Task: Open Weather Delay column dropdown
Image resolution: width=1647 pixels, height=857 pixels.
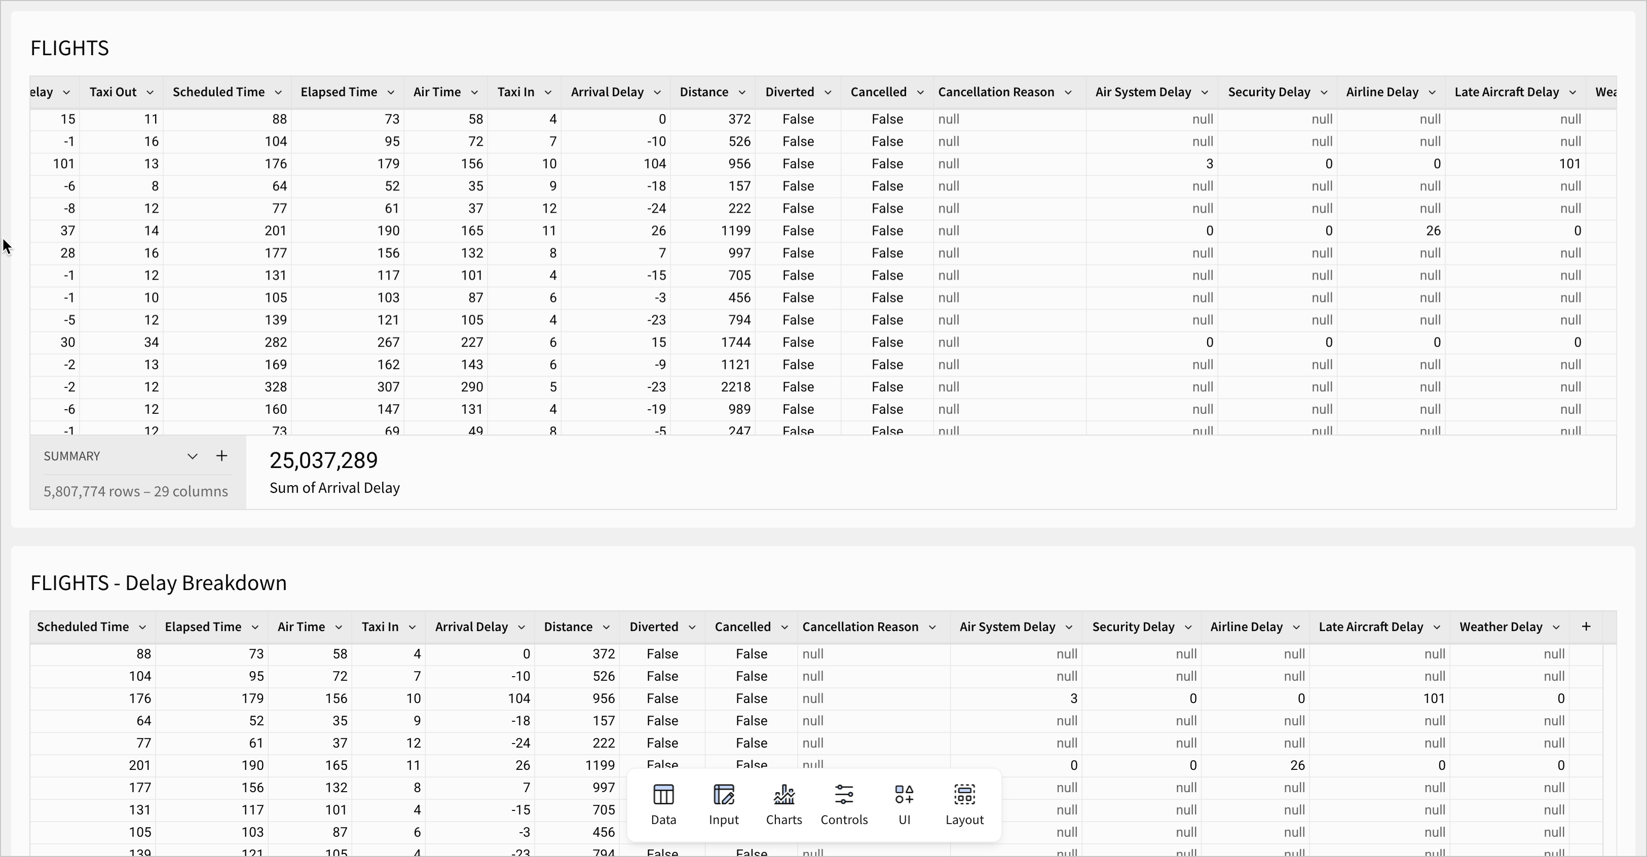Action: tap(1556, 628)
